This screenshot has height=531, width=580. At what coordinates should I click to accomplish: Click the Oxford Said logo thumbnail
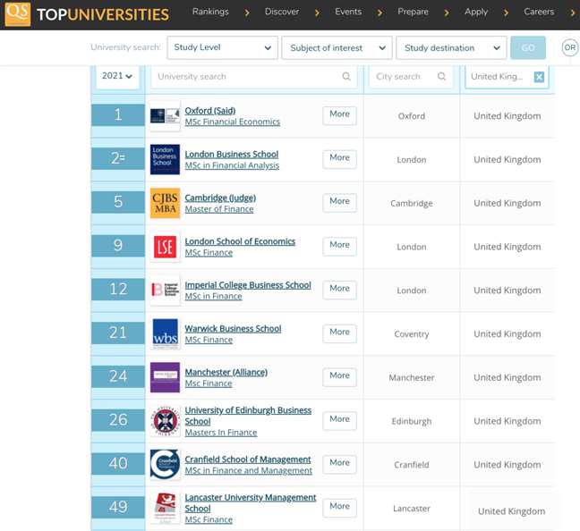165,116
